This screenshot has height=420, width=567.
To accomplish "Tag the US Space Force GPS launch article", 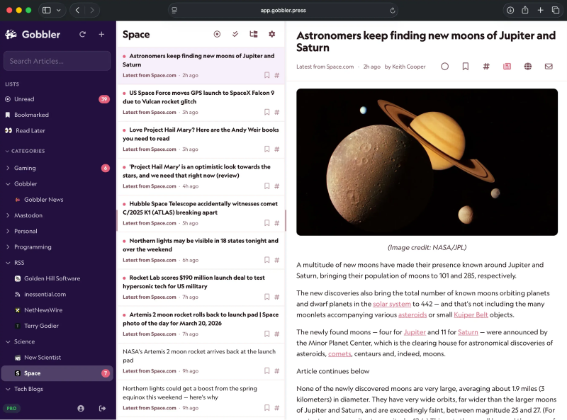I will click(x=277, y=112).
